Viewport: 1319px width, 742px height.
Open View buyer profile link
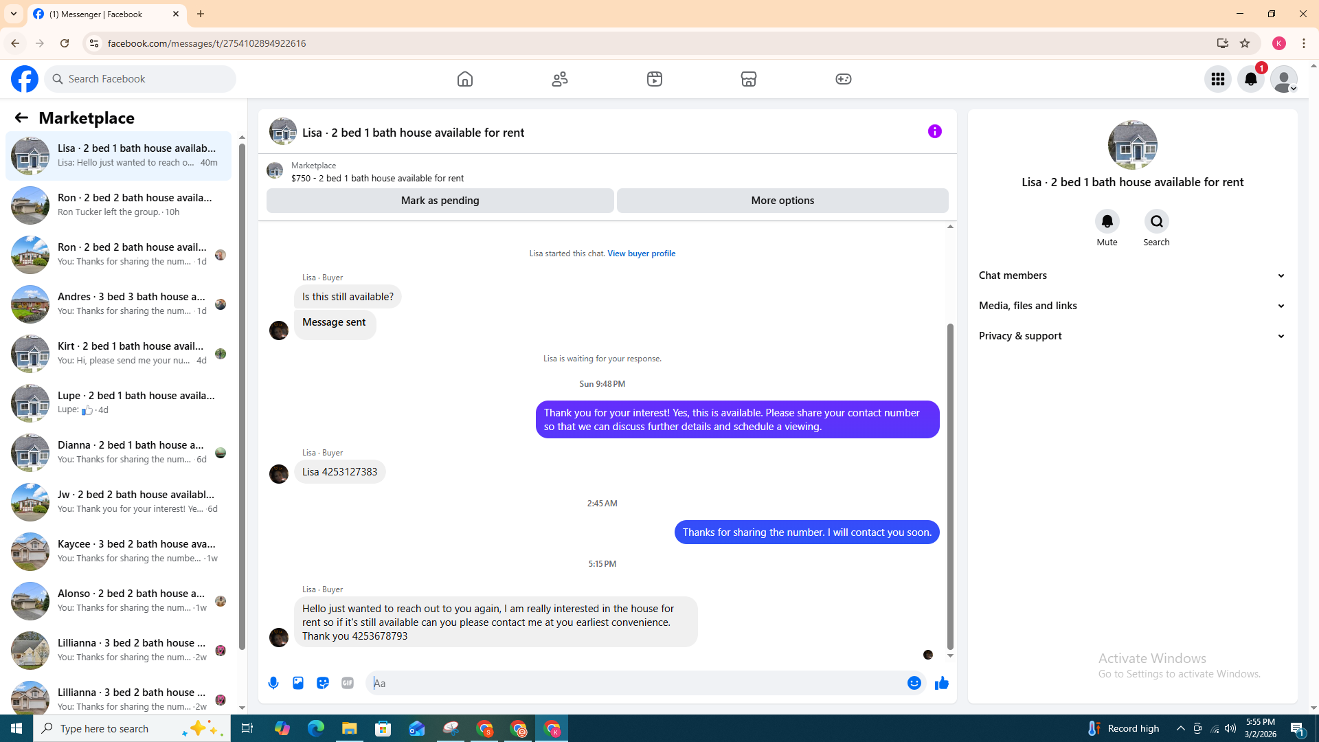pos(641,254)
